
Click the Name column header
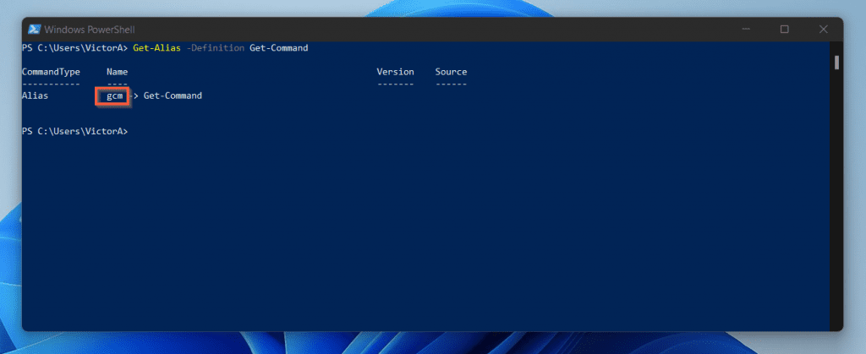117,72
